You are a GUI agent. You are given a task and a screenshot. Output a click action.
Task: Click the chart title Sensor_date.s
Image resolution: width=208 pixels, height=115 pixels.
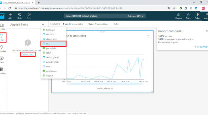[x=76, y=36]
